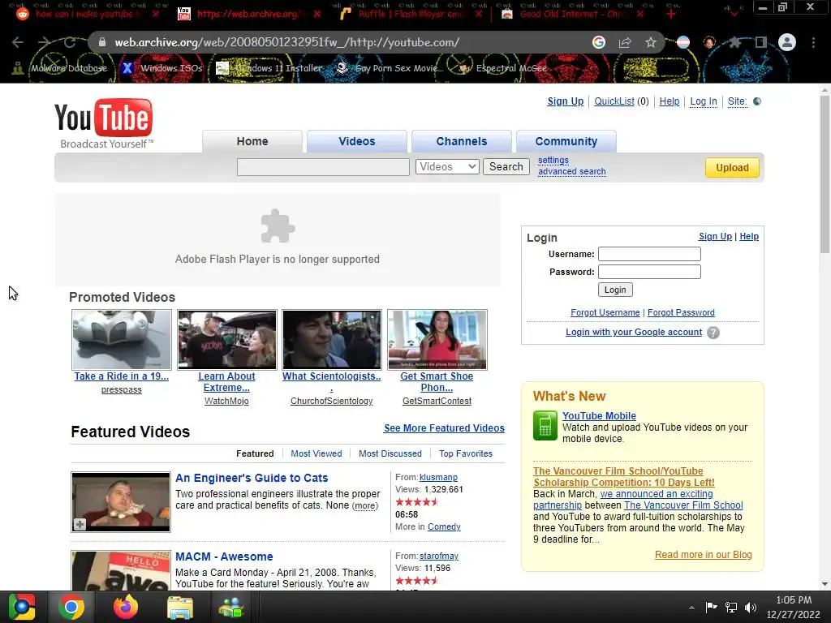Click the YouTube Mobile phone icon
The image size is (831, 623).
545,425
